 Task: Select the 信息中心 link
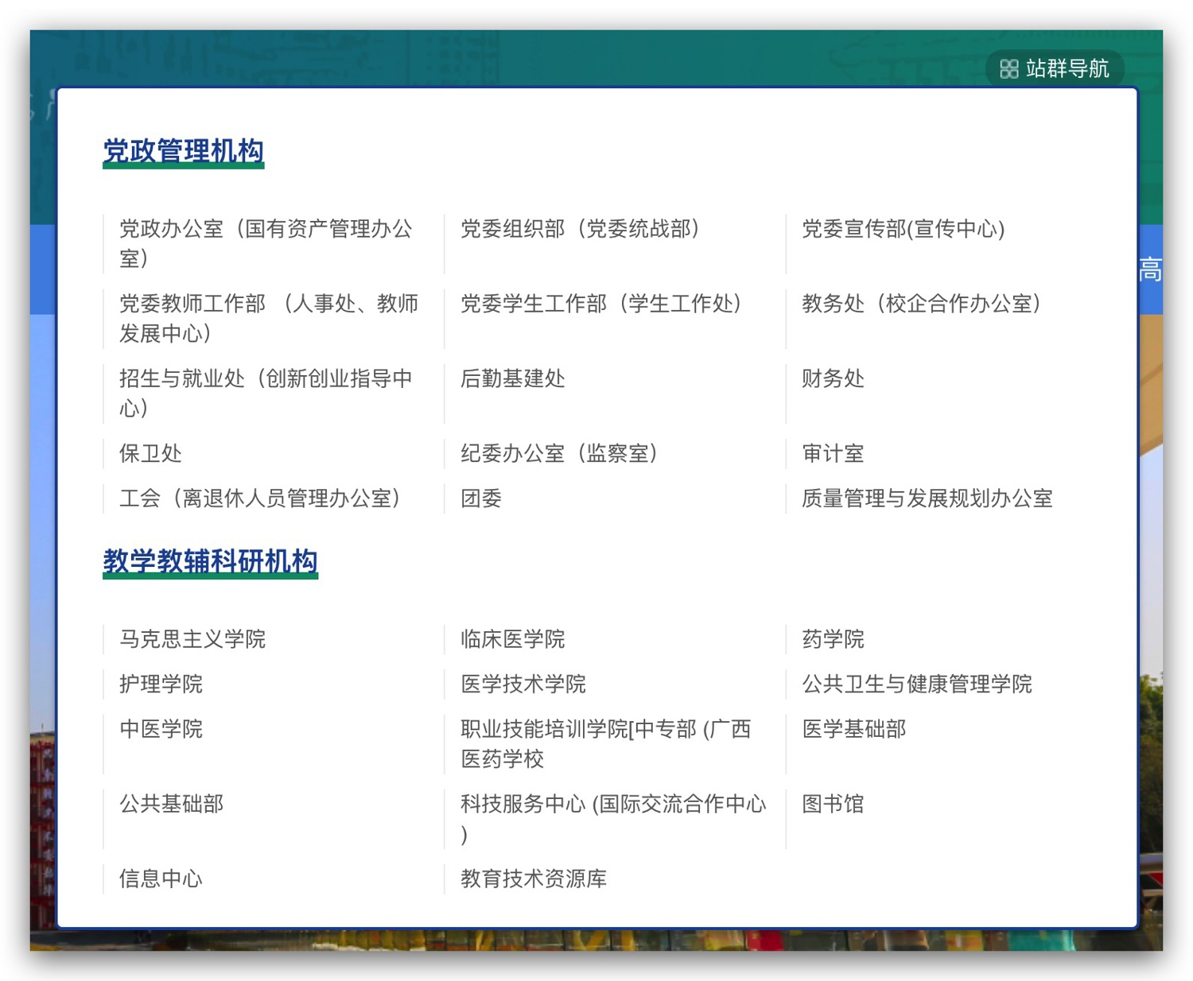point(161,878)
